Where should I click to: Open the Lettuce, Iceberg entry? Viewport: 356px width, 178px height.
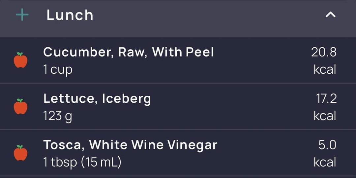point(178,106)
